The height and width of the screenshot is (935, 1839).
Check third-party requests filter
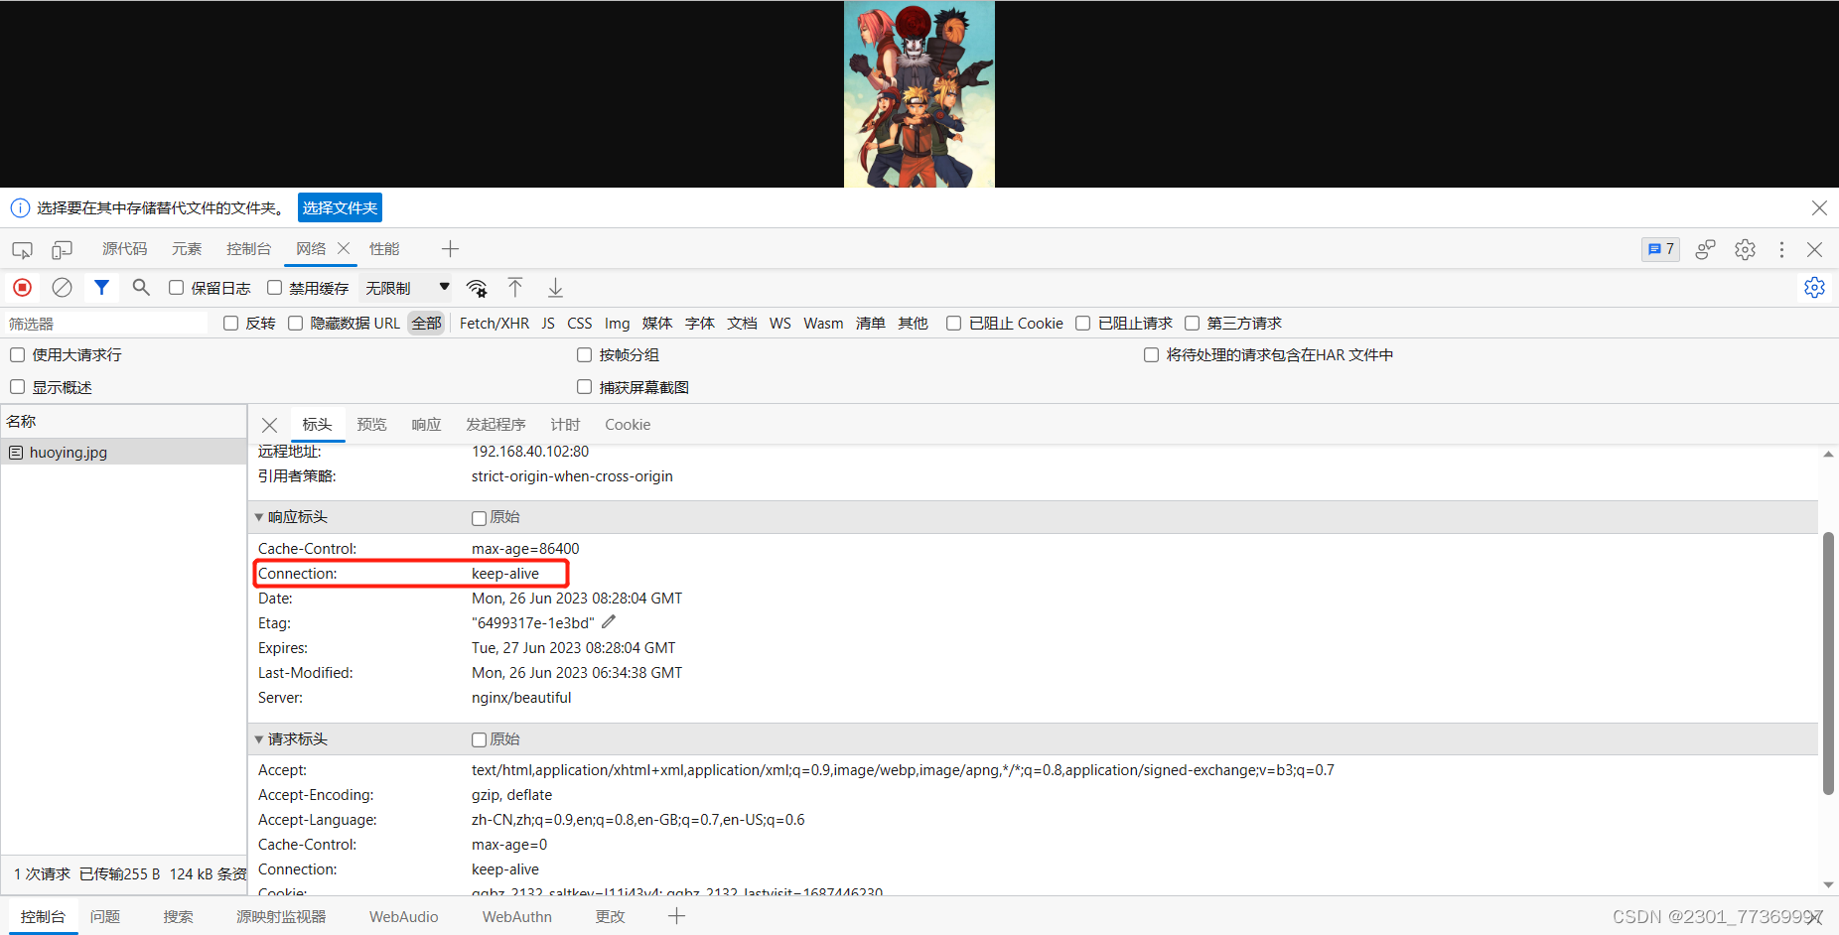(1192, 324)
